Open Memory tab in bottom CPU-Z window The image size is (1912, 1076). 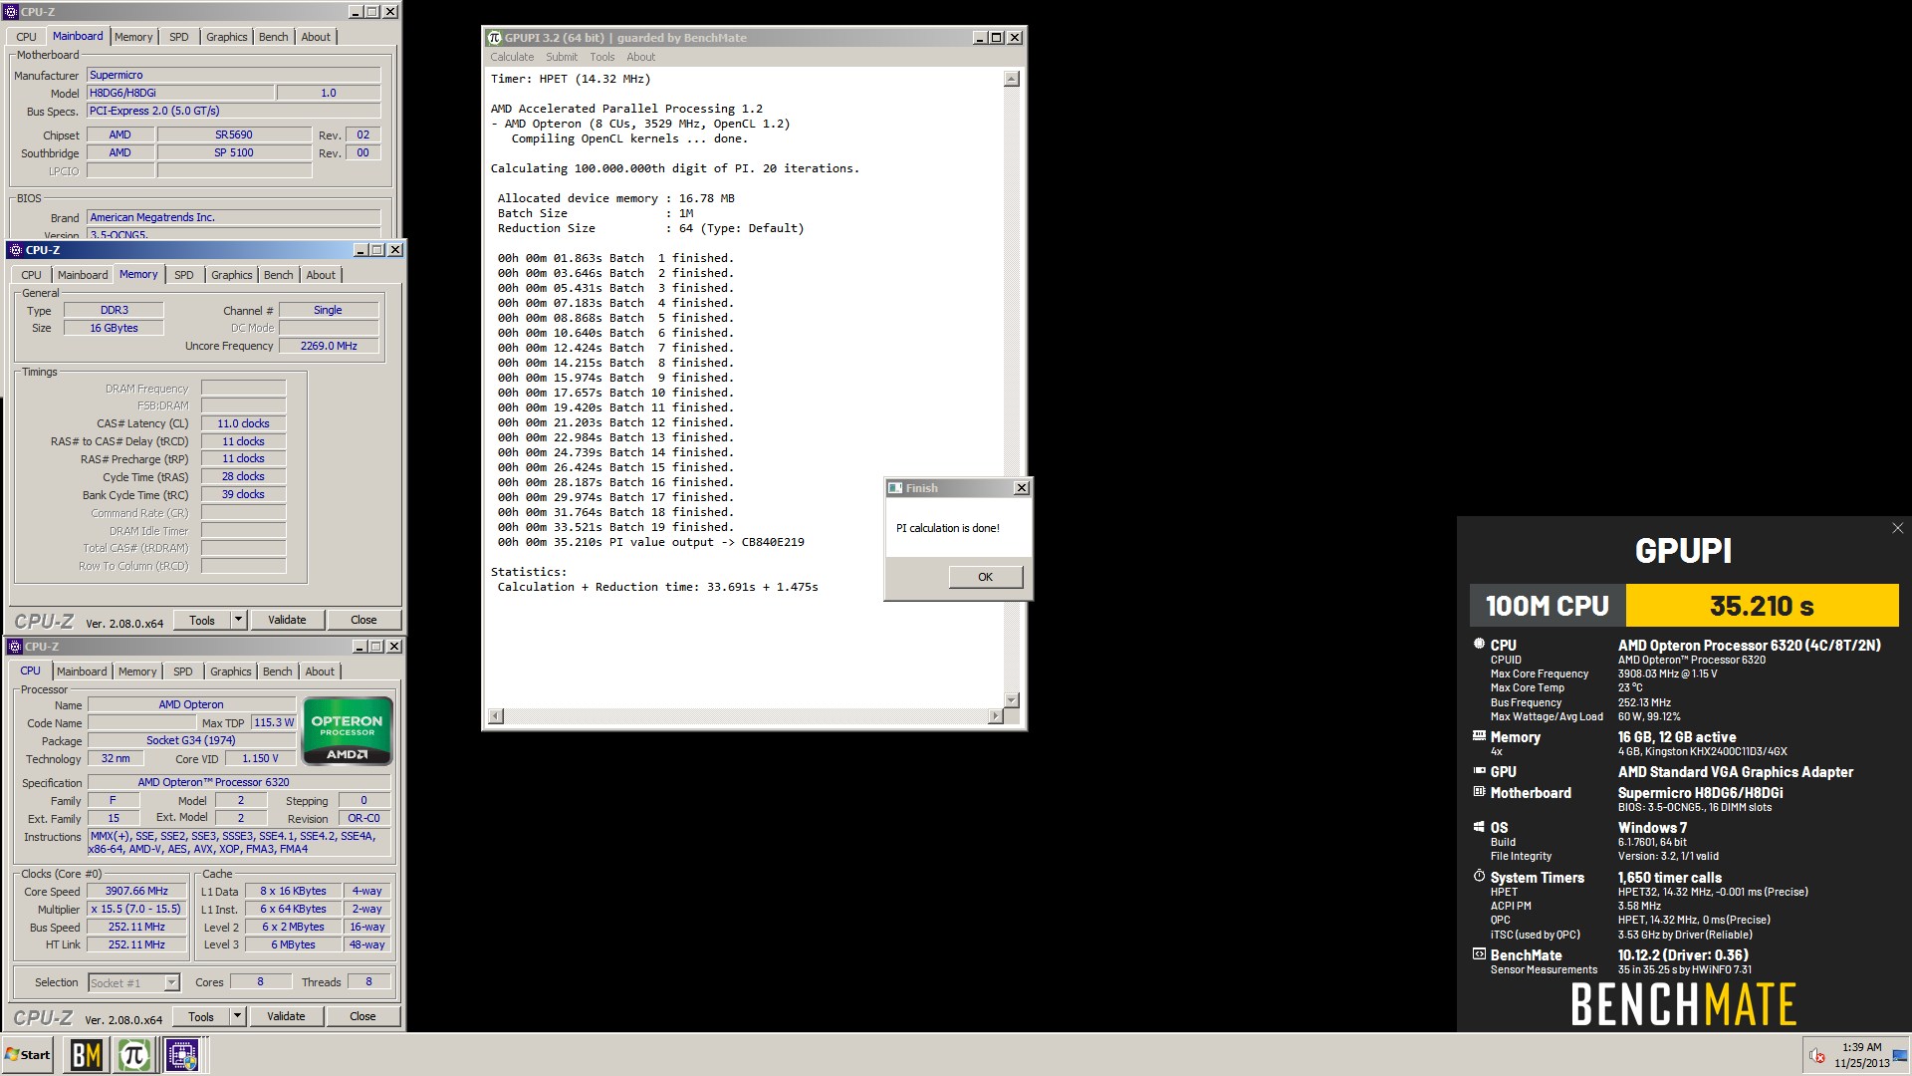coord(137,672)
